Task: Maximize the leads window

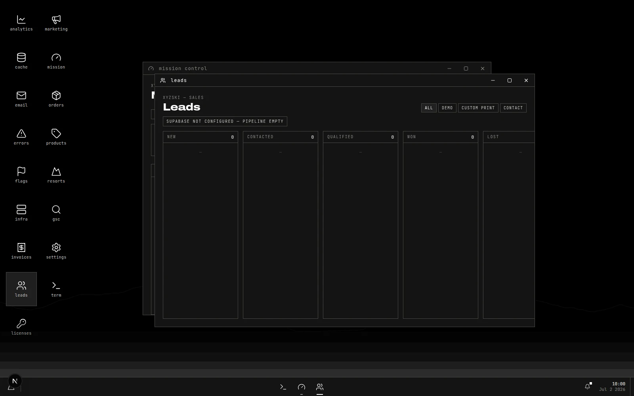Action: click(x=510, y=80)
